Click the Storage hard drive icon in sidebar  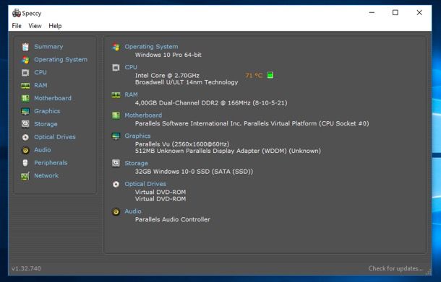tap(25, 124)
